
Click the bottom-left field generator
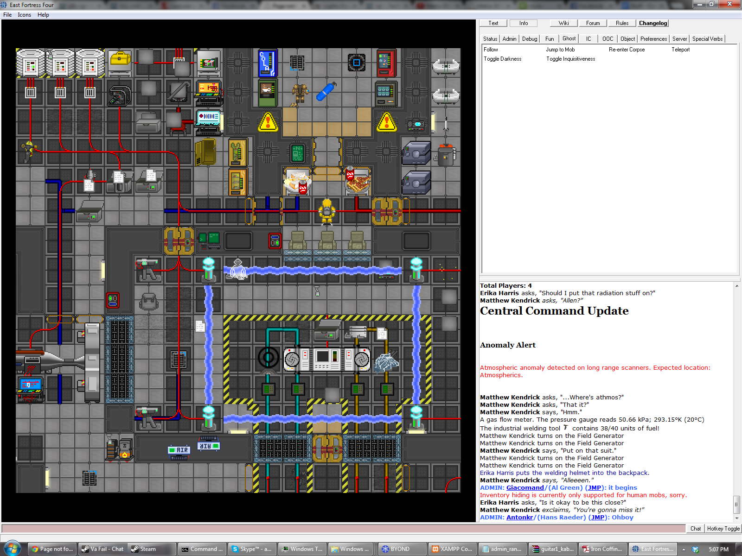[x=209, y=418]
